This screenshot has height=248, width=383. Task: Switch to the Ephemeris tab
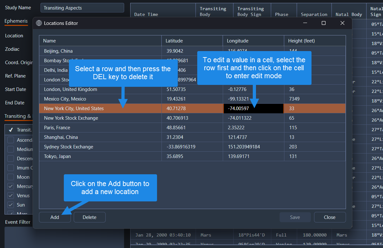(16, 21)
